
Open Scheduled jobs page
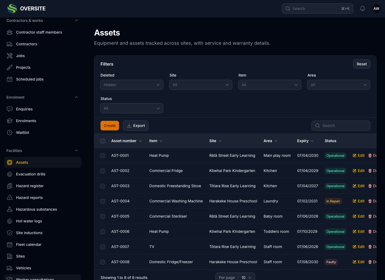click(43, 79)
